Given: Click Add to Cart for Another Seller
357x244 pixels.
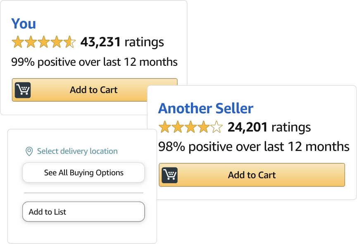Looking at the screenshot, I should tap(252, 175).
